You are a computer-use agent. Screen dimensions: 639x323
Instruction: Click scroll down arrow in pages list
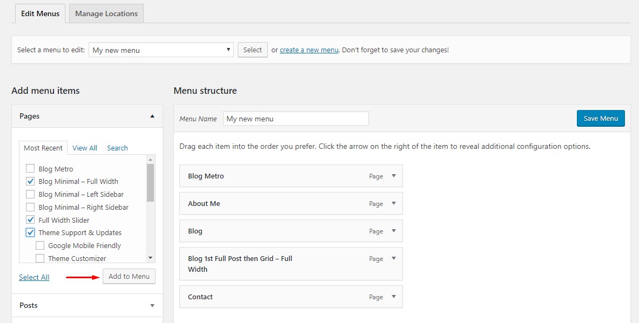(151, 258)
